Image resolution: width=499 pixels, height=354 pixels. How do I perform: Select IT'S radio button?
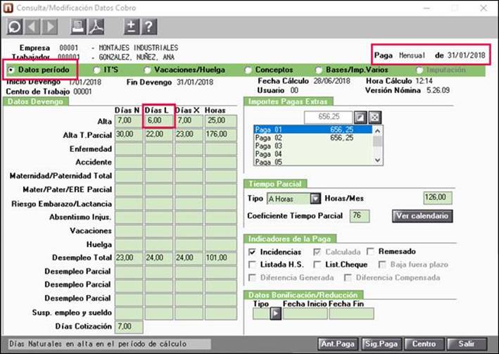(96, 70)
